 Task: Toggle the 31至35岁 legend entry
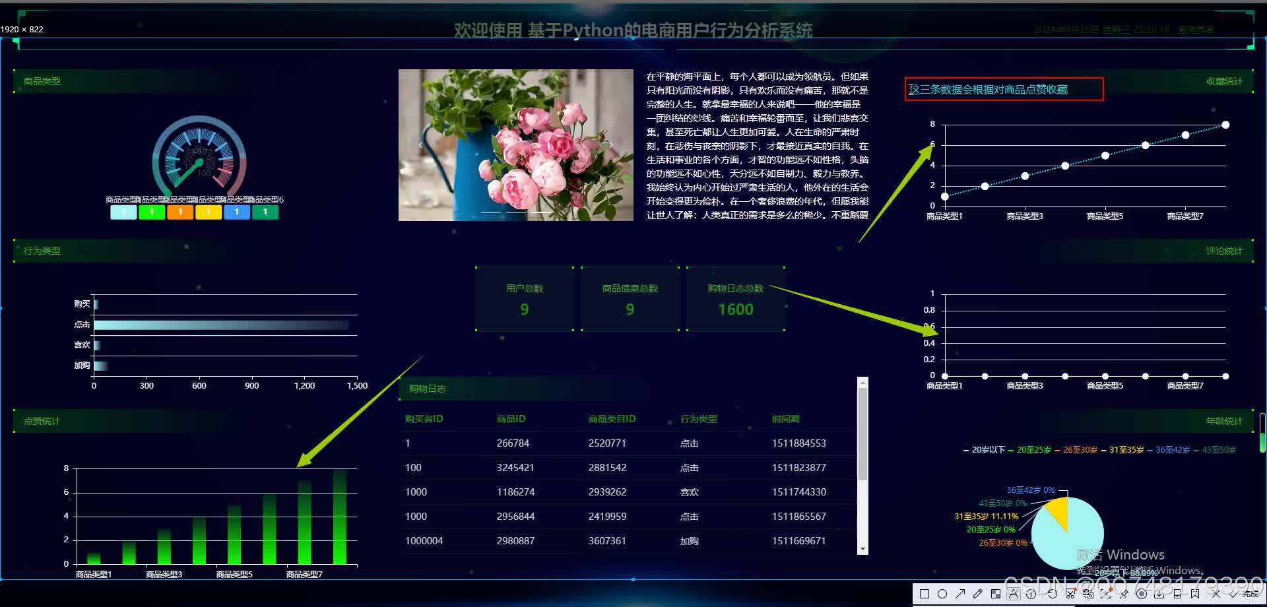point(1122,450)
